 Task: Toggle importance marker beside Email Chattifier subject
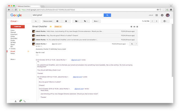pos(51,27)
